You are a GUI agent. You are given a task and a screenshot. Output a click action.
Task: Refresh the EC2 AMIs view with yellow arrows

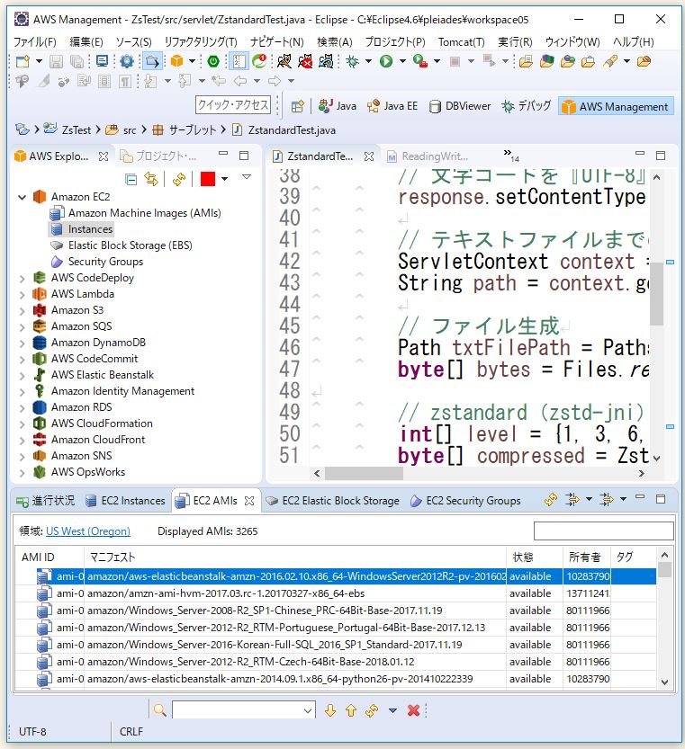pyautogui.click(x=551, y=500)
